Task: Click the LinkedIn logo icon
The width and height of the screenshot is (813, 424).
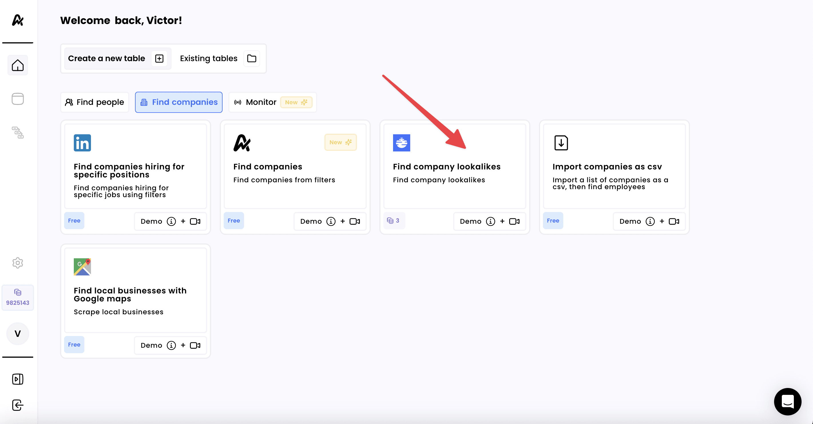Action: point(82,143)
